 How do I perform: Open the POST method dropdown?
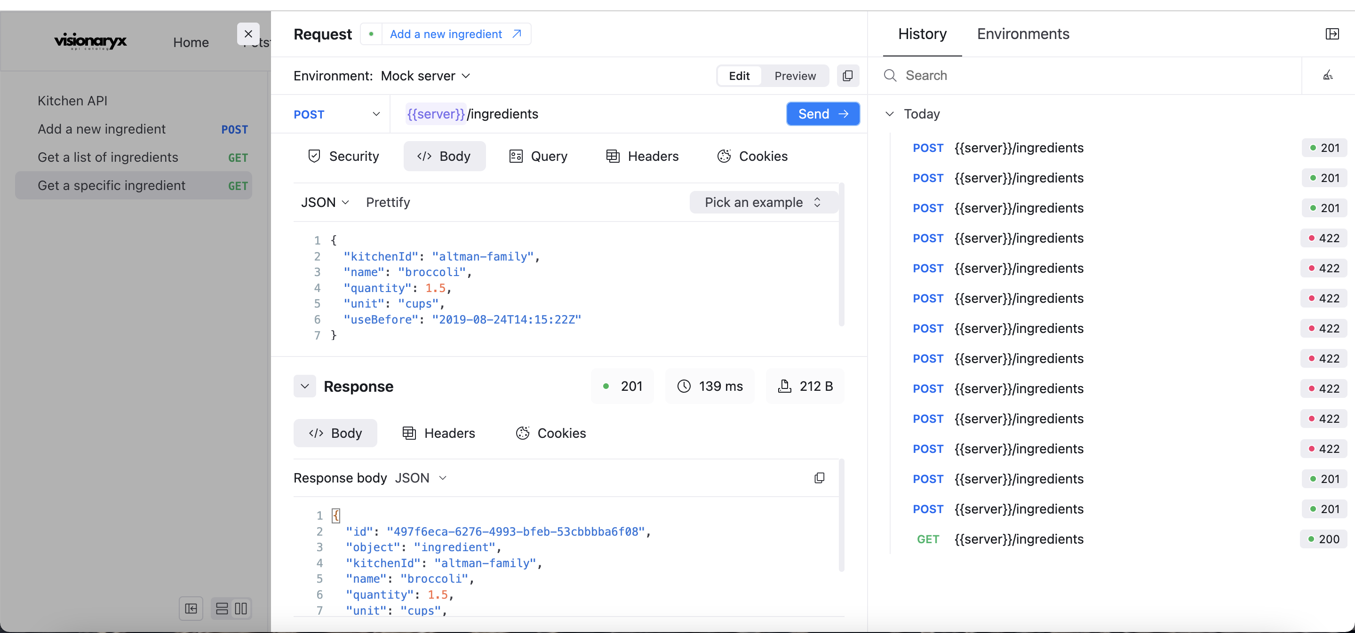[x=337, y=114]
